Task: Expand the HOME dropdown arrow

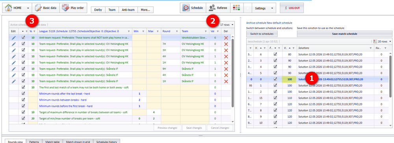Action: point(28,8)
